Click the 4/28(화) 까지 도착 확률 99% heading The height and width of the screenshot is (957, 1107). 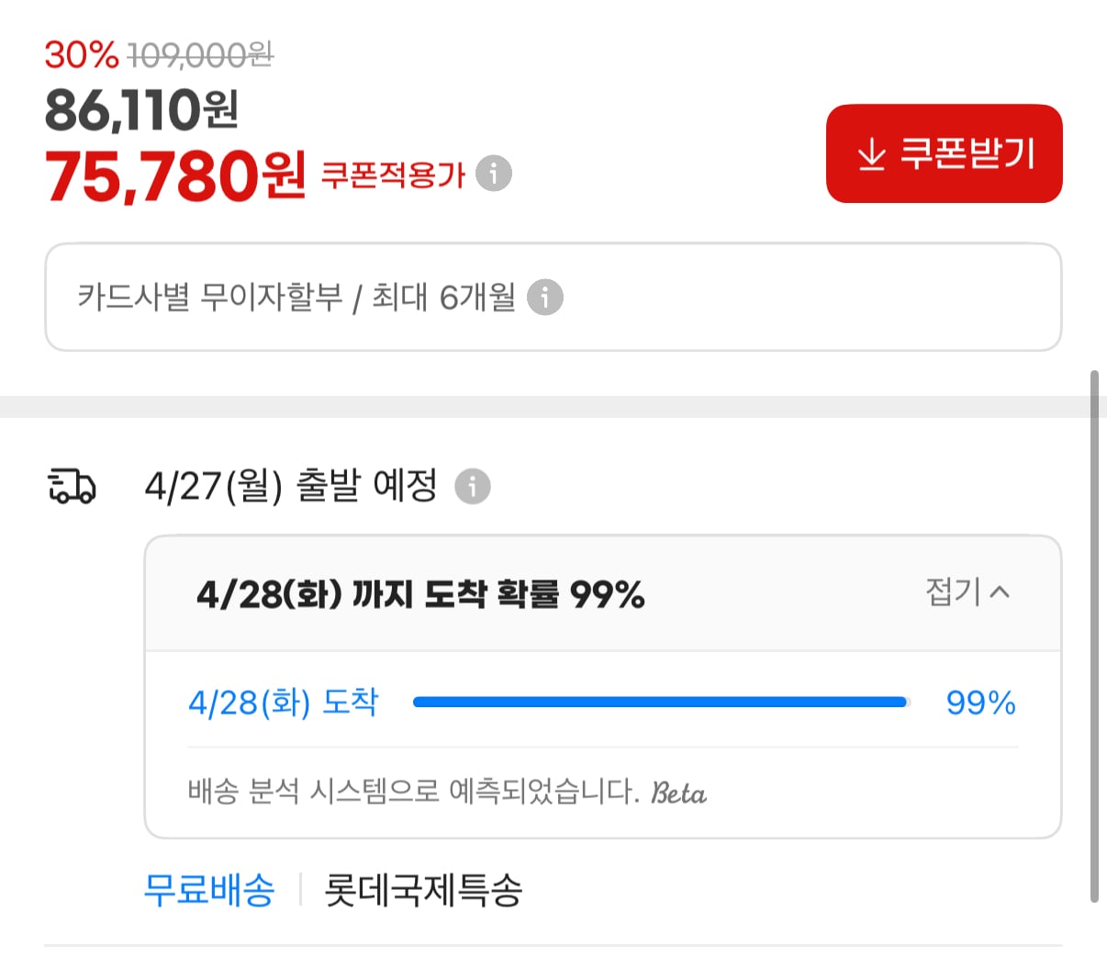coord(421,594)
